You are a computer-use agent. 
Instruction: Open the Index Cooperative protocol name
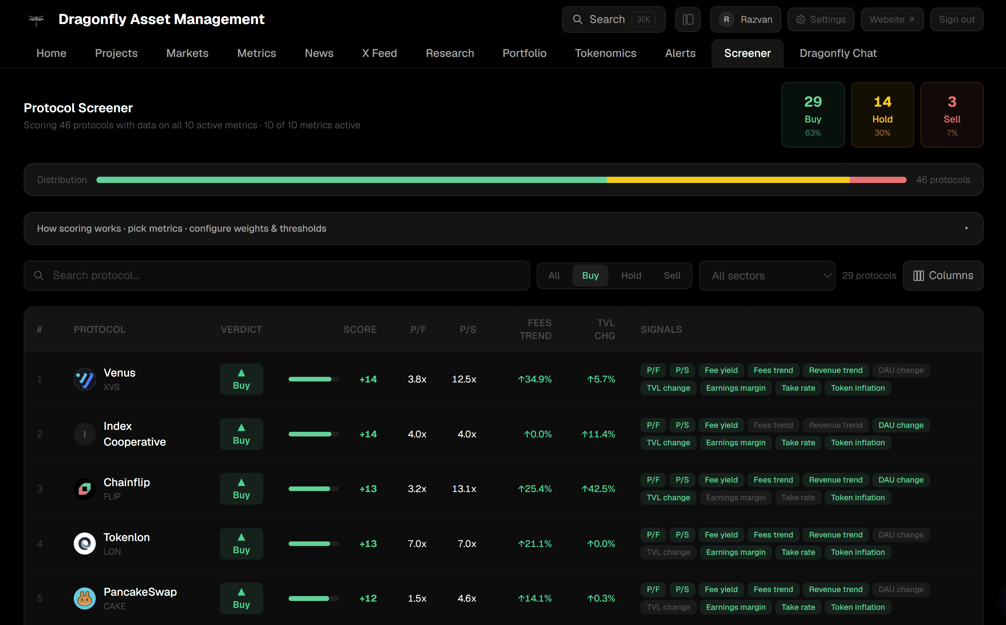click(x=135, y=434)
